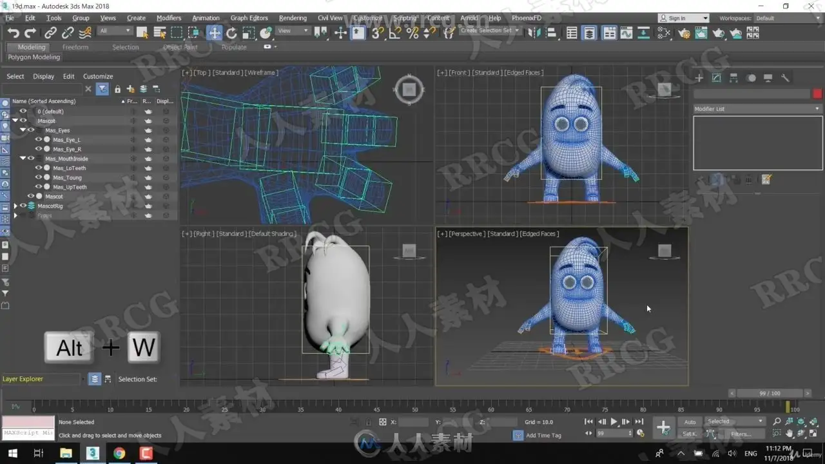Screen dimensions: 825x464
Task: Expand the MascotRig layer
Action: (x=15, y=206)
